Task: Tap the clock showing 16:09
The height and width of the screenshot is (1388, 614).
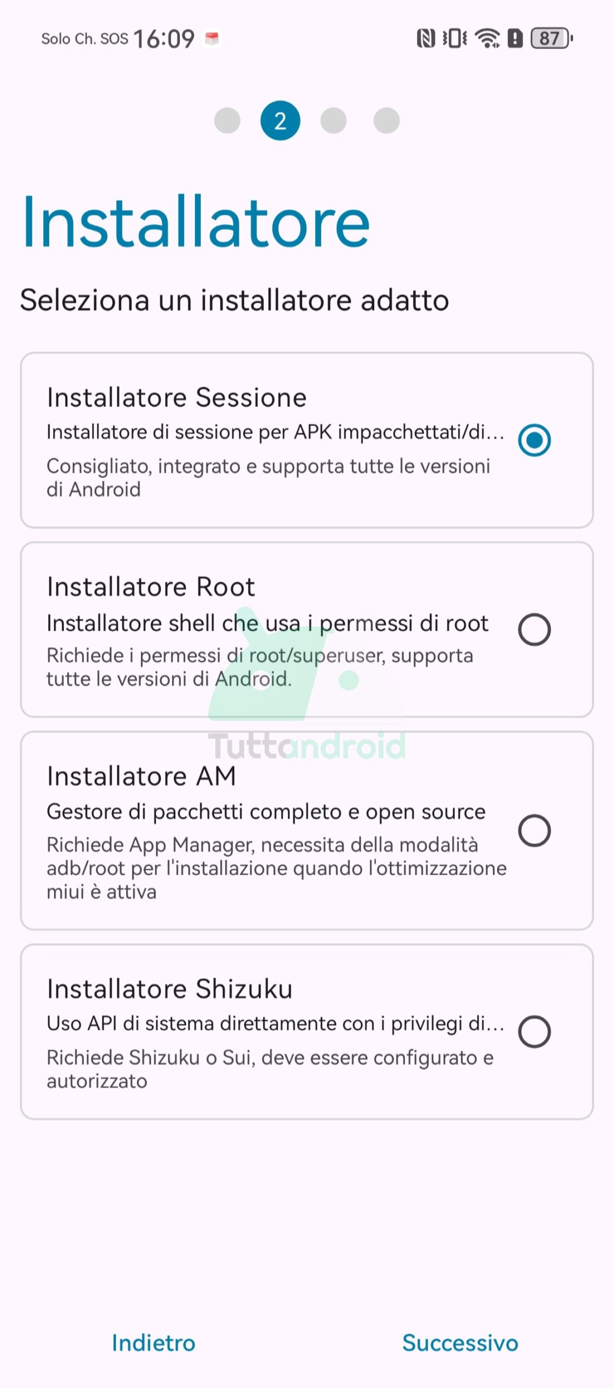Action: tap(164, 39)
